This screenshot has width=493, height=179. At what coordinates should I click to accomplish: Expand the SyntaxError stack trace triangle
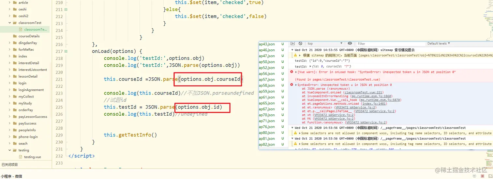coord(296,85)
